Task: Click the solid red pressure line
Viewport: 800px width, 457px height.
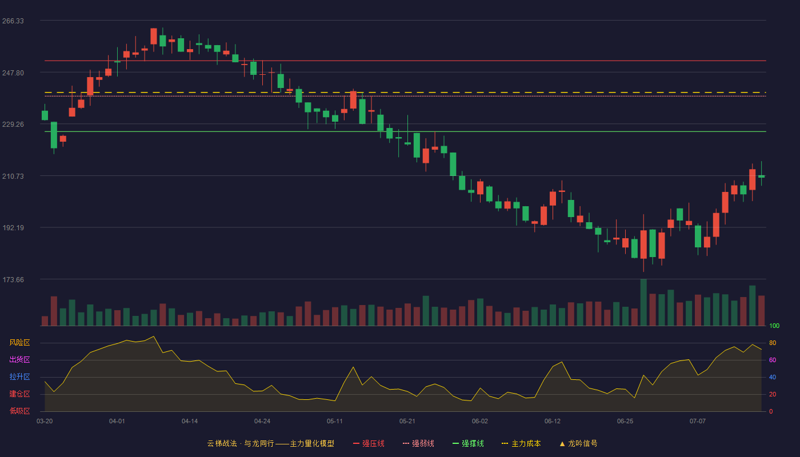Action: tap(405, 61)
